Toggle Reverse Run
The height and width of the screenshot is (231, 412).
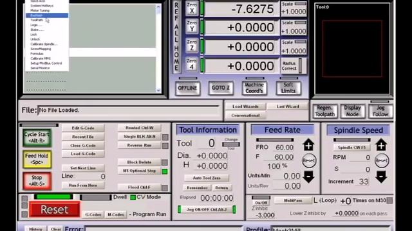click(x=139, y=145)
